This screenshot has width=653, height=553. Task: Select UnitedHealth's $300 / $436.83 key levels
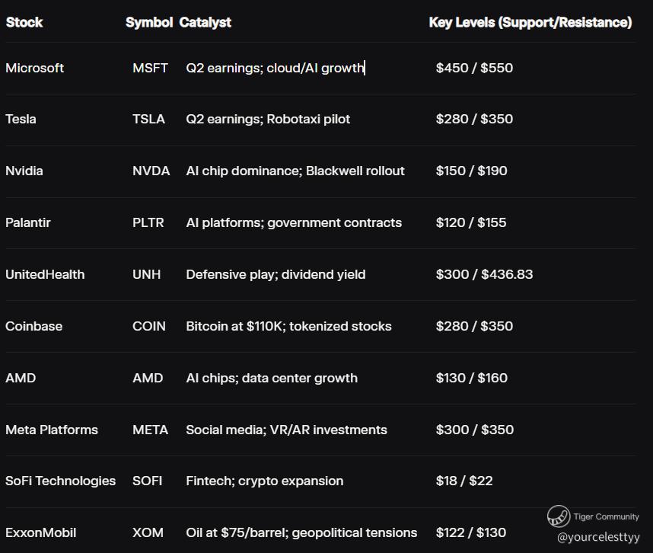(x=484, y=274)
